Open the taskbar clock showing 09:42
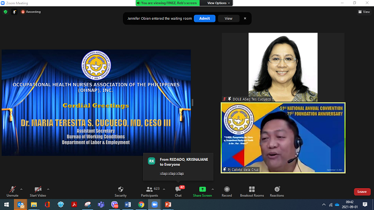 (x=349, y=205)
